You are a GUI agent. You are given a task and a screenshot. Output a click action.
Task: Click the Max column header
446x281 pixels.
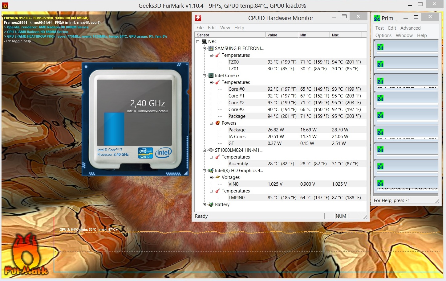point(346,35)
